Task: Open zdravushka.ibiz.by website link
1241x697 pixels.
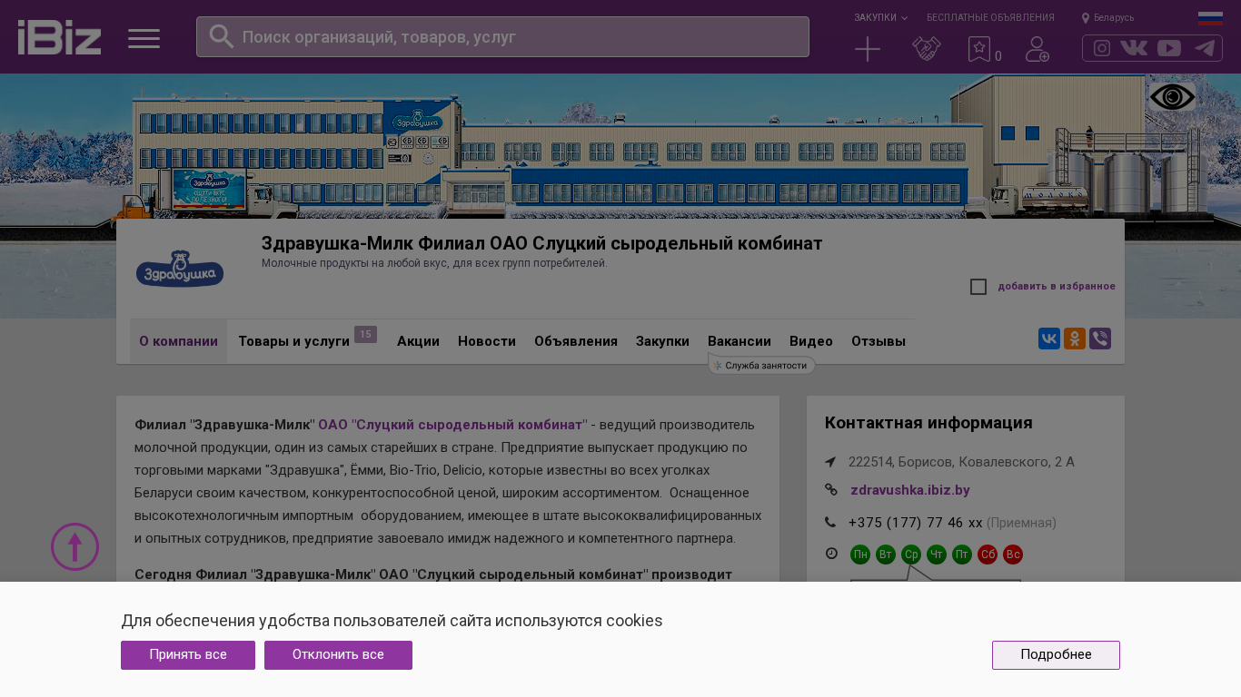Action: pos(910,490)
